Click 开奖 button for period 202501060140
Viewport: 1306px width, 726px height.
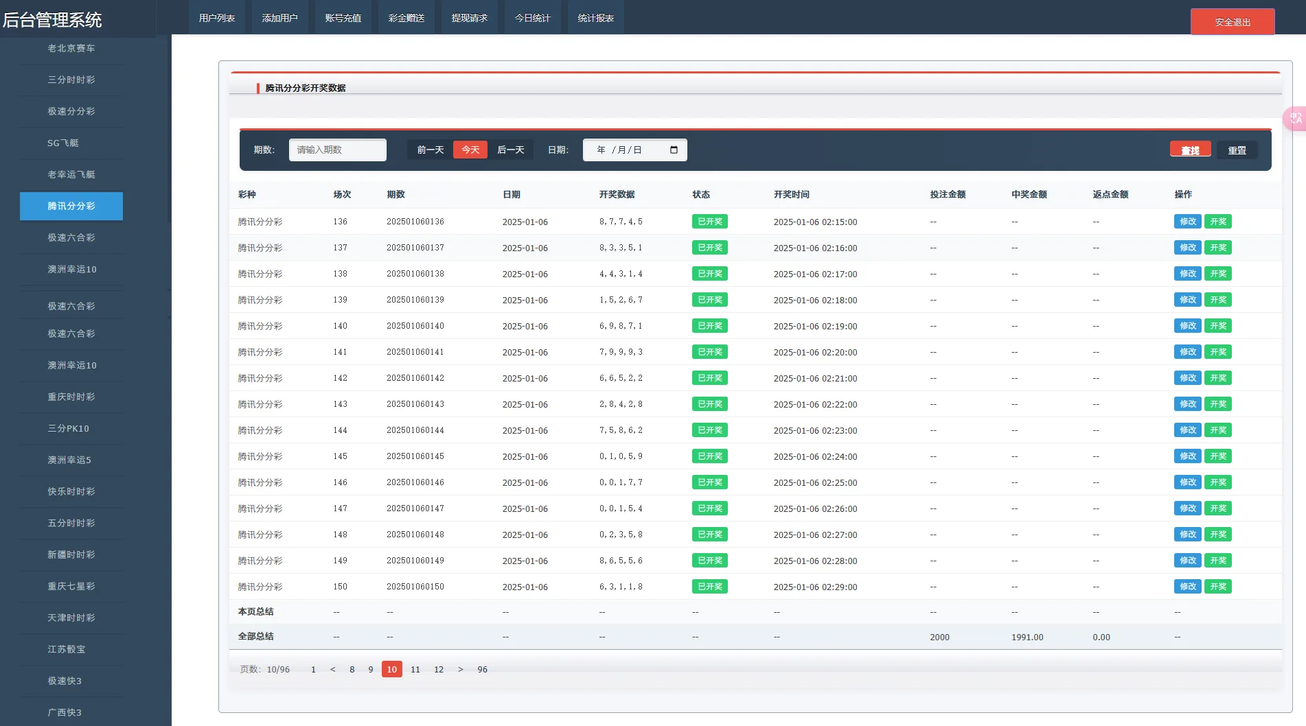pyautogui.click(x=1217, y=326)
